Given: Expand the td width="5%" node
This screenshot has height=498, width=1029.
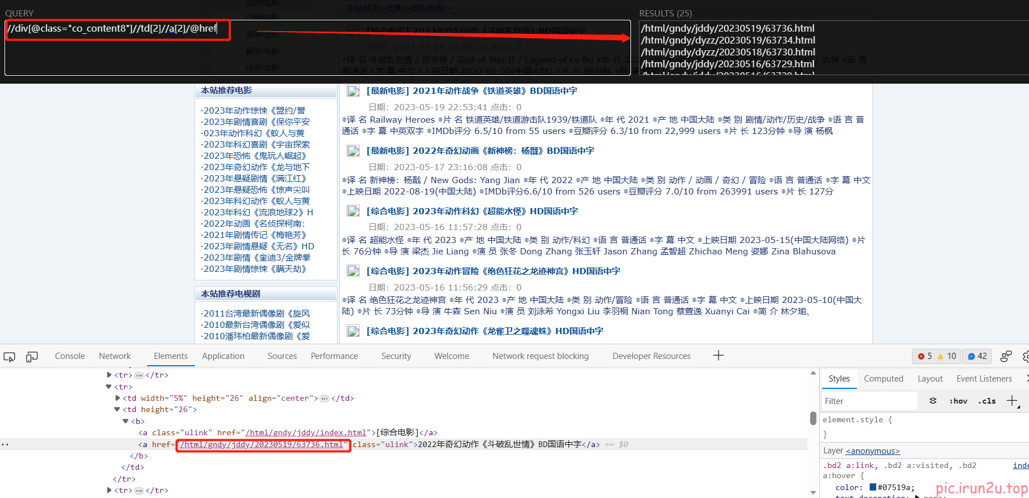Looking at the screenshot, I should (117, 398).
